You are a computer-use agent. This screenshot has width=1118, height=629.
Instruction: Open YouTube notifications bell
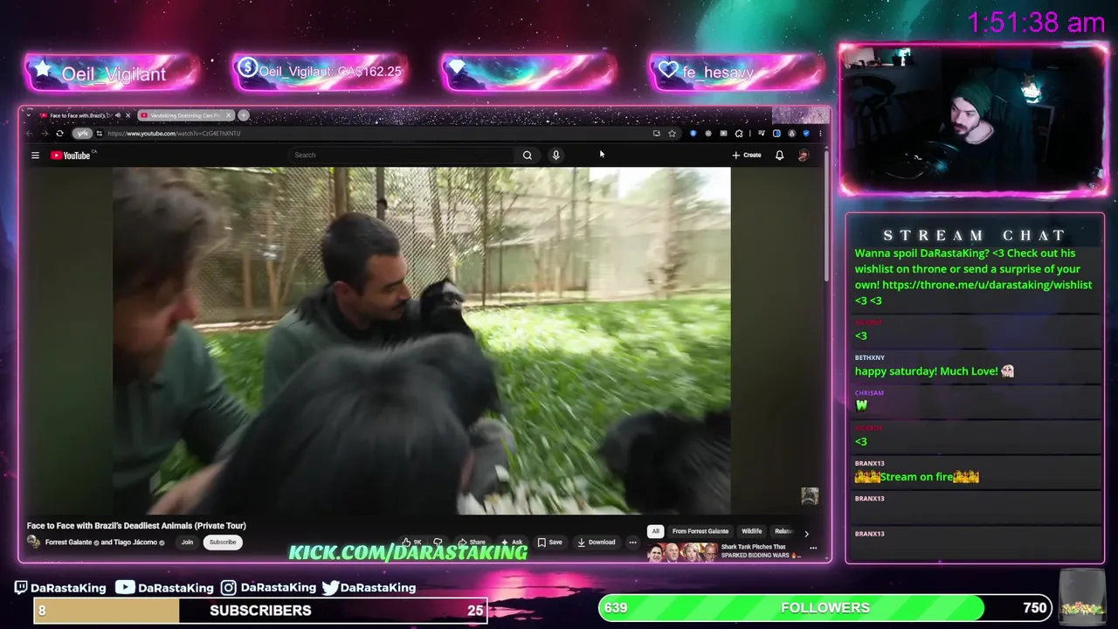pyautogui.click(x=779, y=155)
